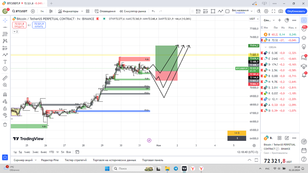The width and height of the screenshot is (308, 173).
Task: Choose the forecasting and measurement tools icon
Action: pos(5,48)
